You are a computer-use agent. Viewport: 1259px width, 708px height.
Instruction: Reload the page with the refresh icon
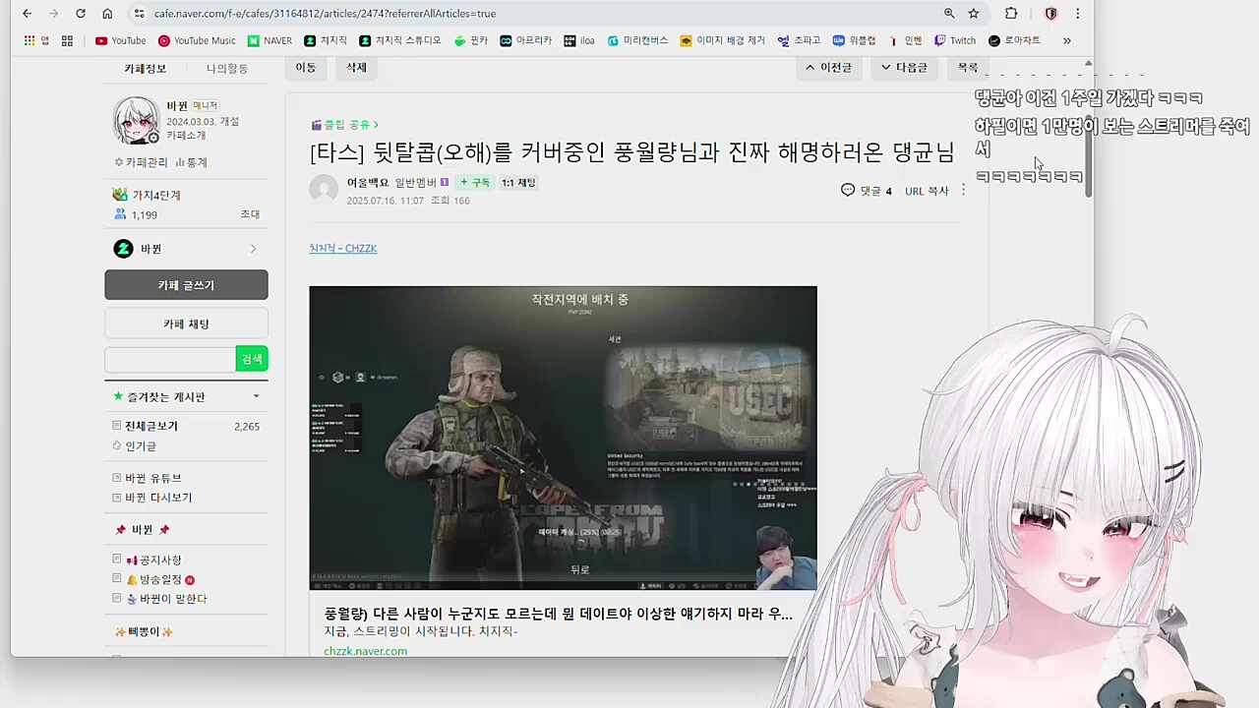[x=81, y=14]
